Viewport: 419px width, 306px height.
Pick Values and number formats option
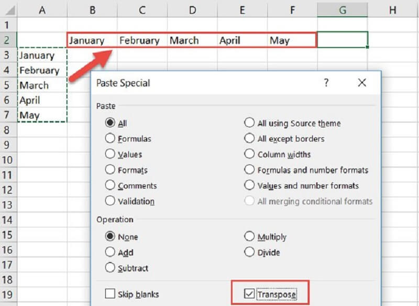[250, 185]
